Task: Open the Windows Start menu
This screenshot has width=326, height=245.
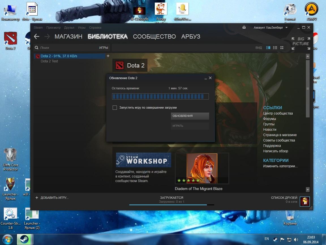Action: pyautogui.click(x=7, y=240)
